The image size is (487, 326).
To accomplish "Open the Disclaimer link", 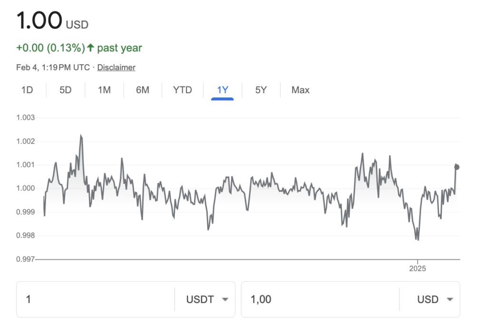I will tap(116, 67).
